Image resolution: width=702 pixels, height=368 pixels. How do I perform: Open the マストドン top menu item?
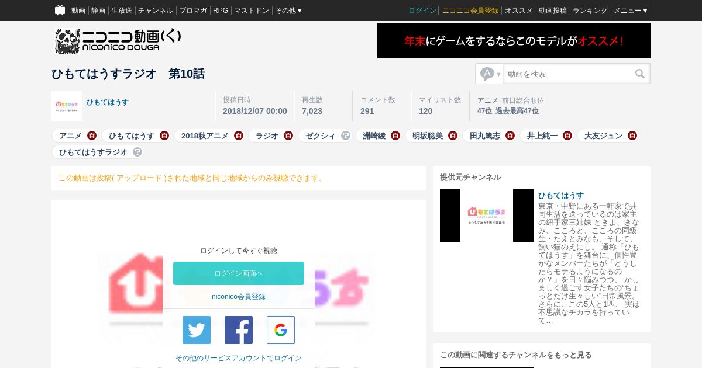[252, 11]
